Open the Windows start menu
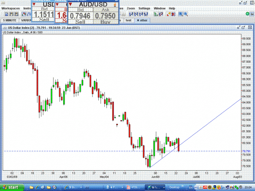255x191 pixels. 12,187
